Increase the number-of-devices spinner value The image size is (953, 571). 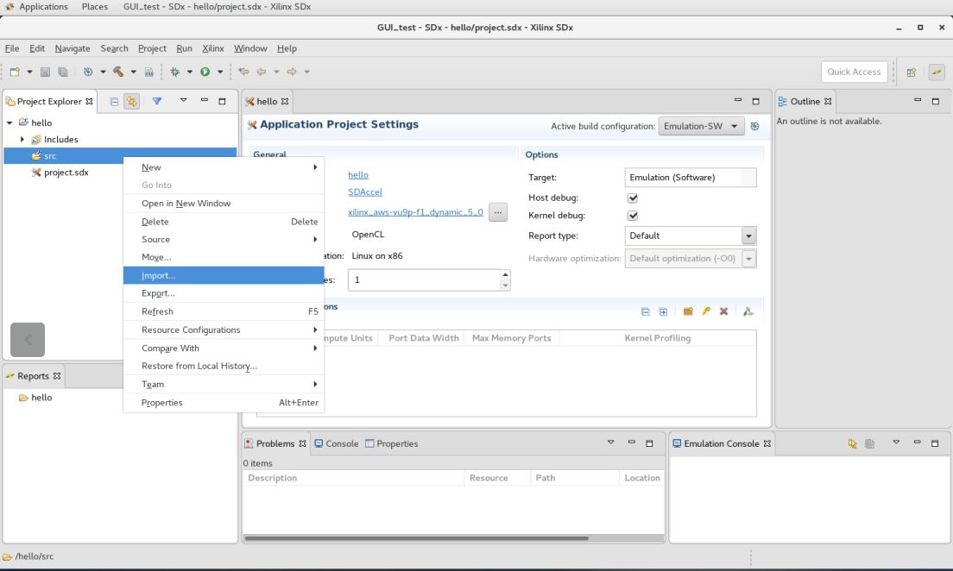(x=505, y=274)
